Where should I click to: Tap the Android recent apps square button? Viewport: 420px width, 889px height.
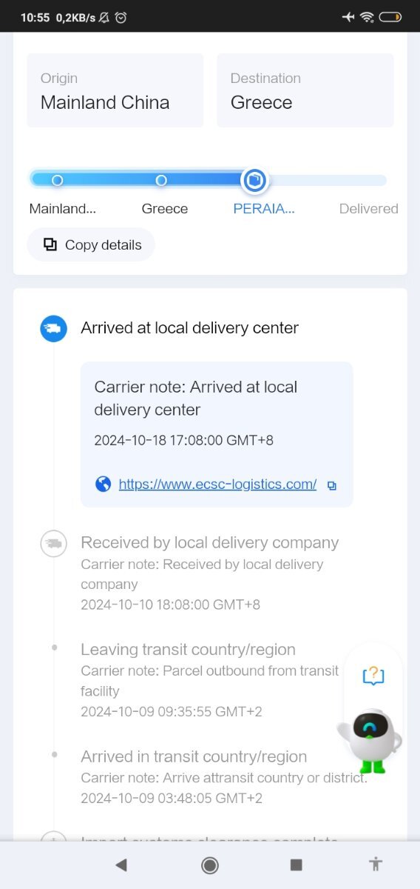pyautogui.click(x=297, y=865)
